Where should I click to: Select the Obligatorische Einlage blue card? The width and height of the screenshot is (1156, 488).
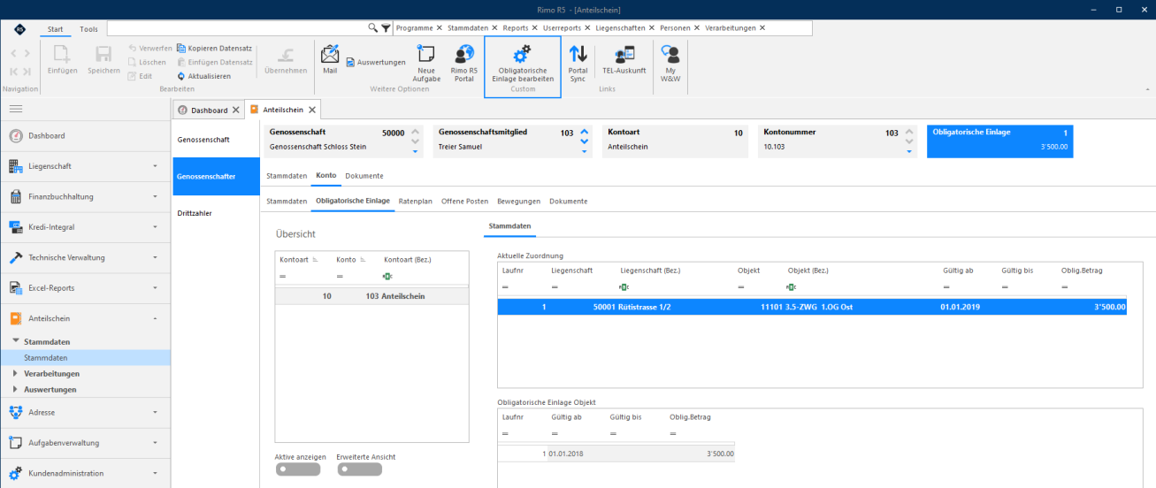coord(999,141)
